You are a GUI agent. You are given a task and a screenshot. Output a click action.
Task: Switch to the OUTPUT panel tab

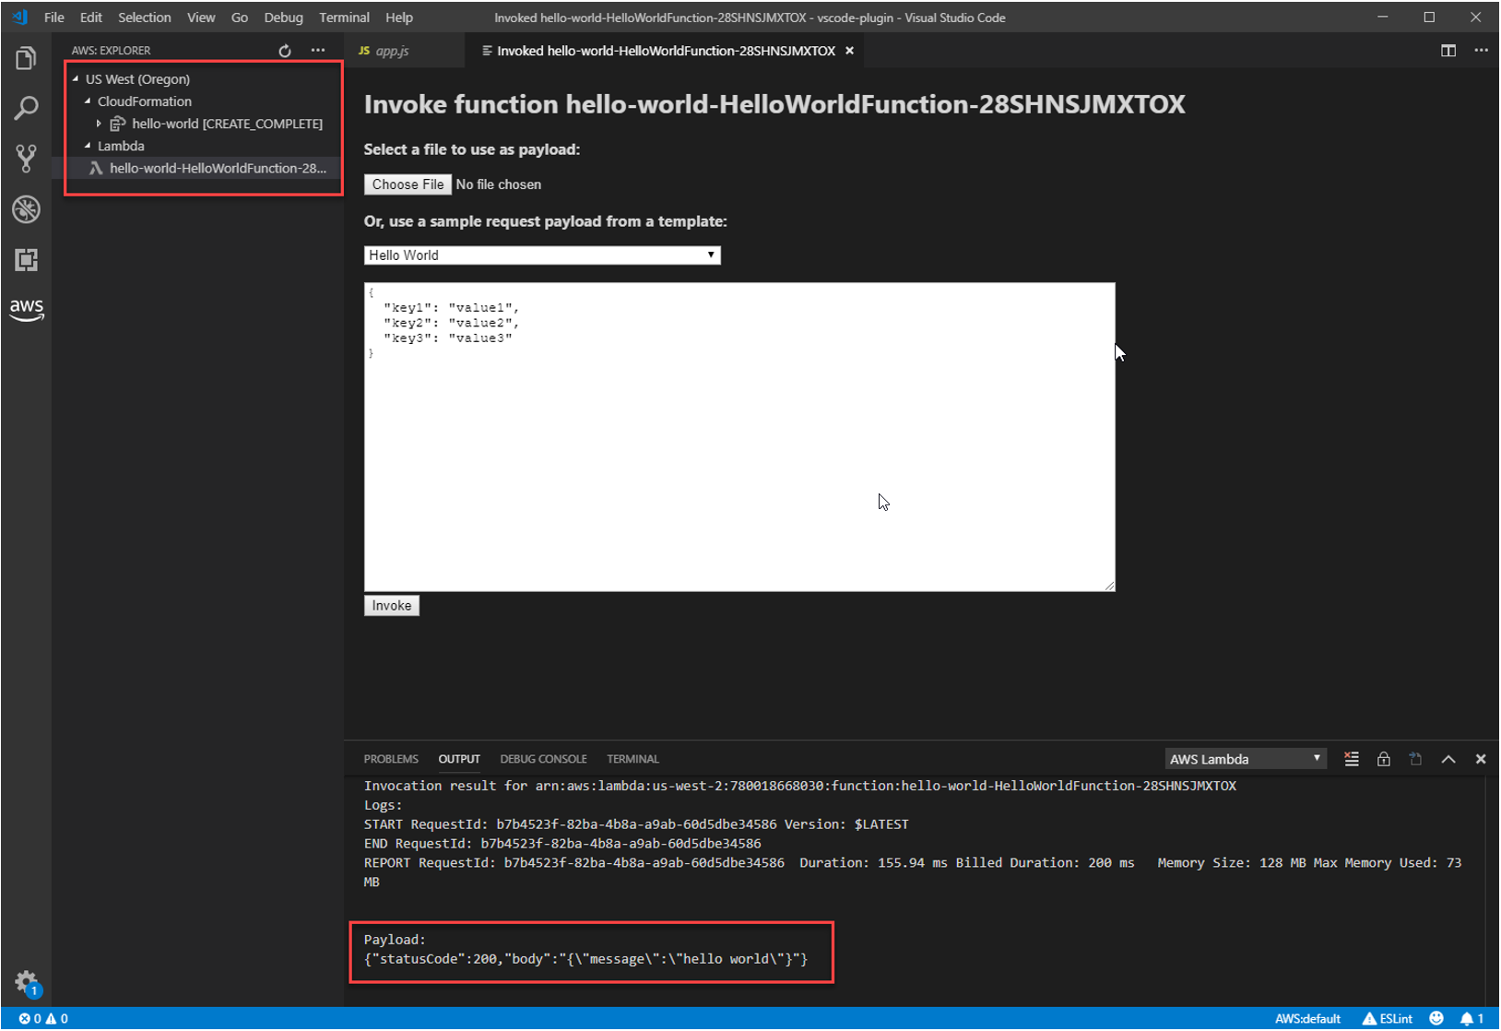(459, 759)
